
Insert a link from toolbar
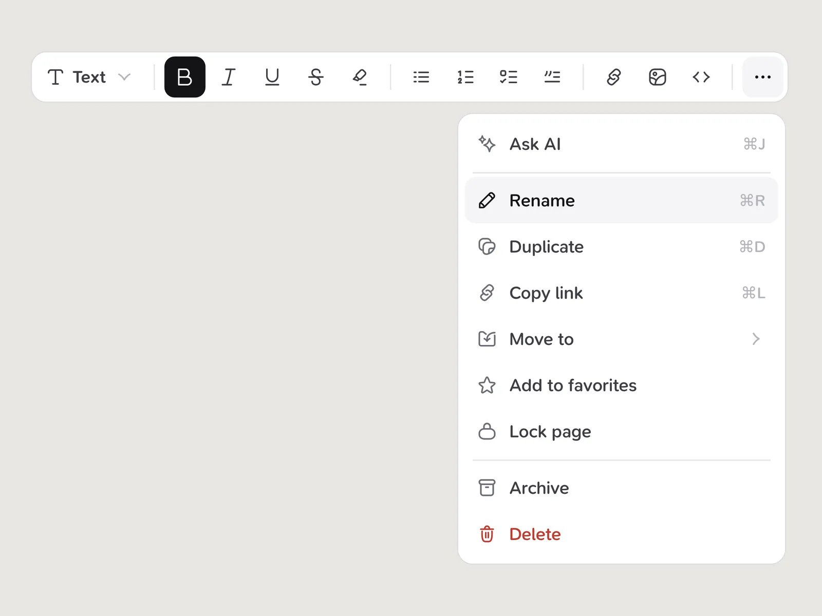coord(614,77)
